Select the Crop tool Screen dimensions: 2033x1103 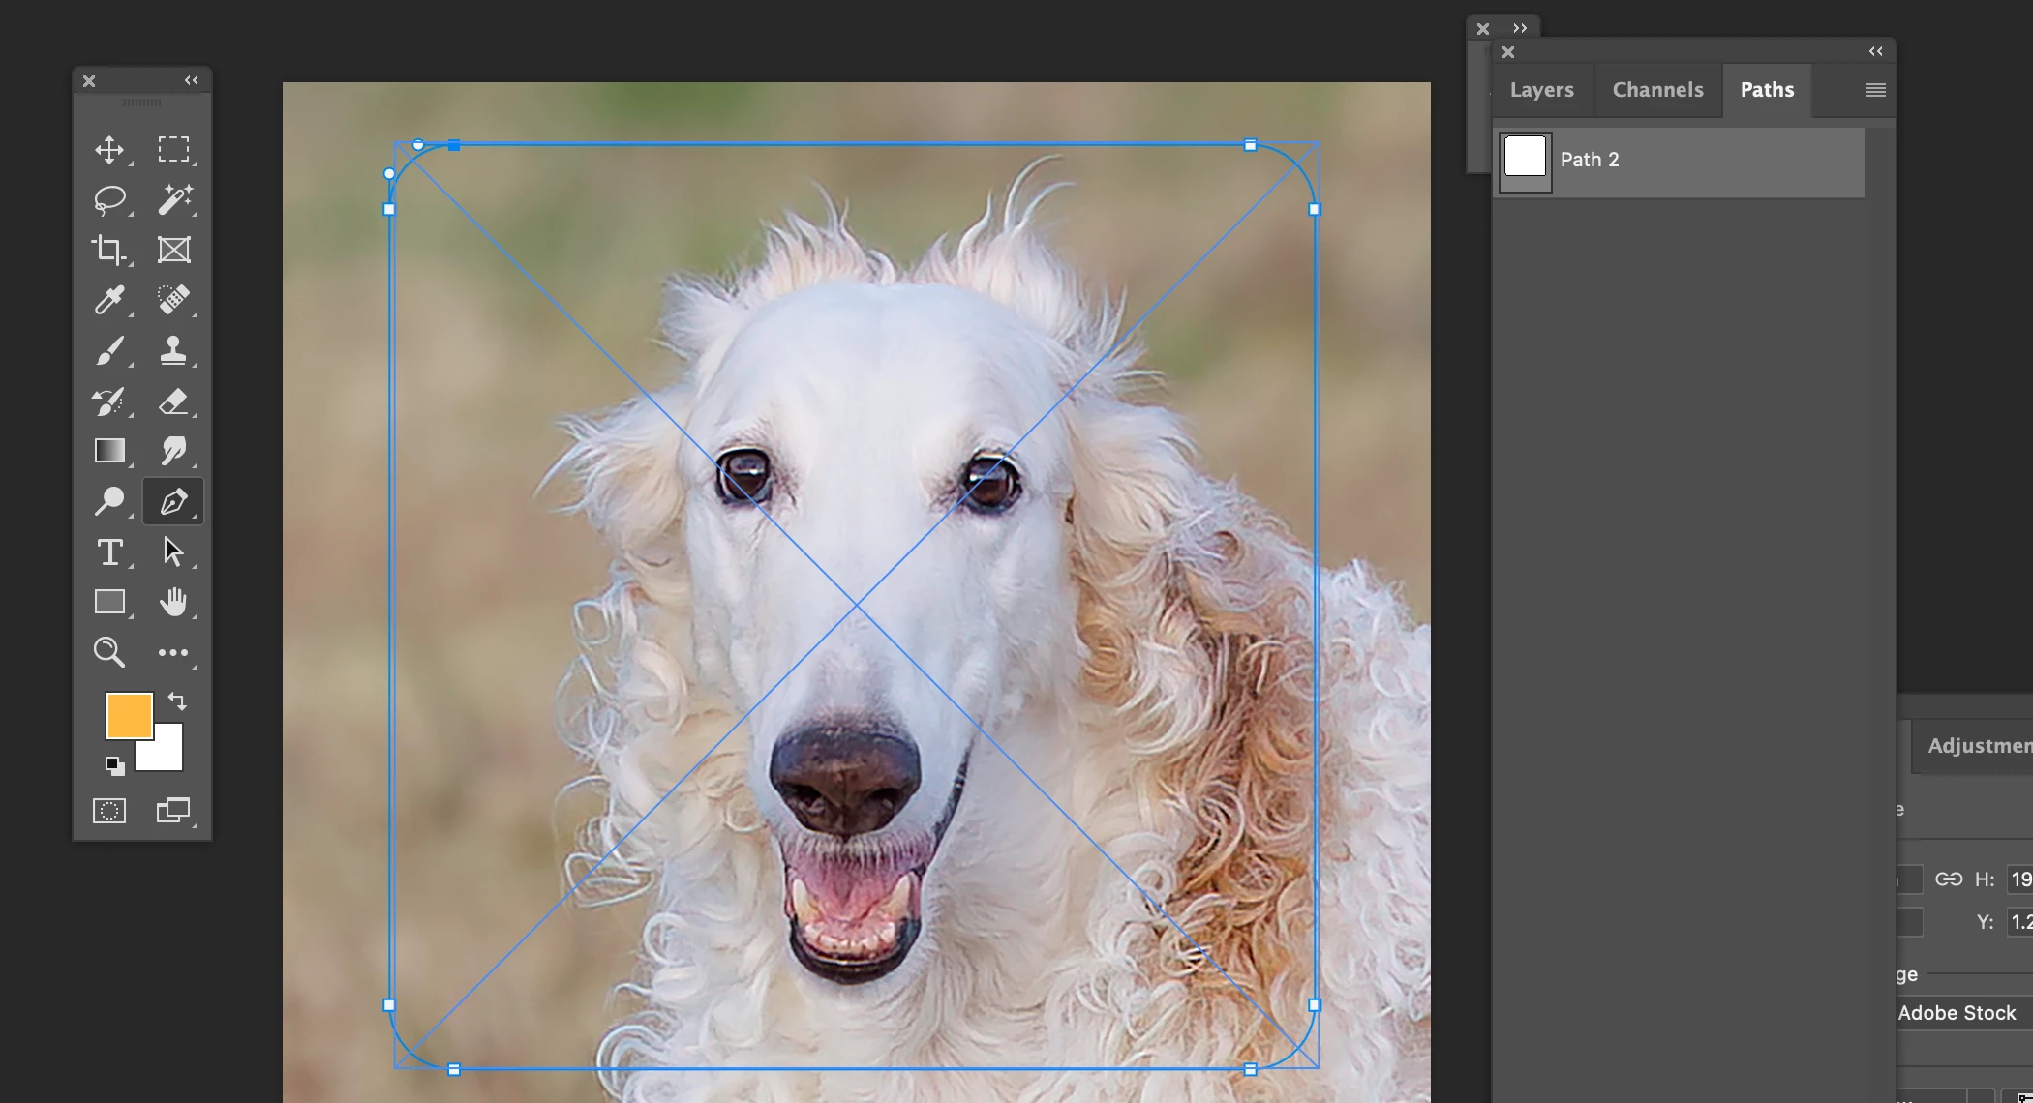point(108,250)
